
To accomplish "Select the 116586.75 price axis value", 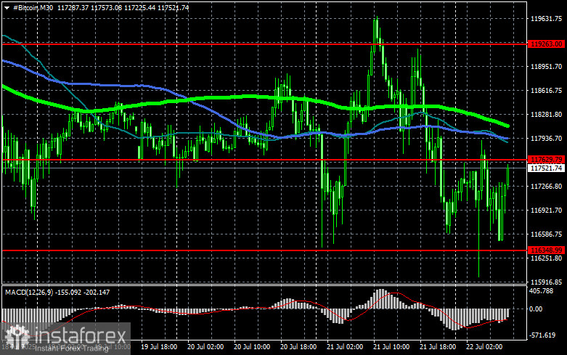I will [x=546, y=234].
